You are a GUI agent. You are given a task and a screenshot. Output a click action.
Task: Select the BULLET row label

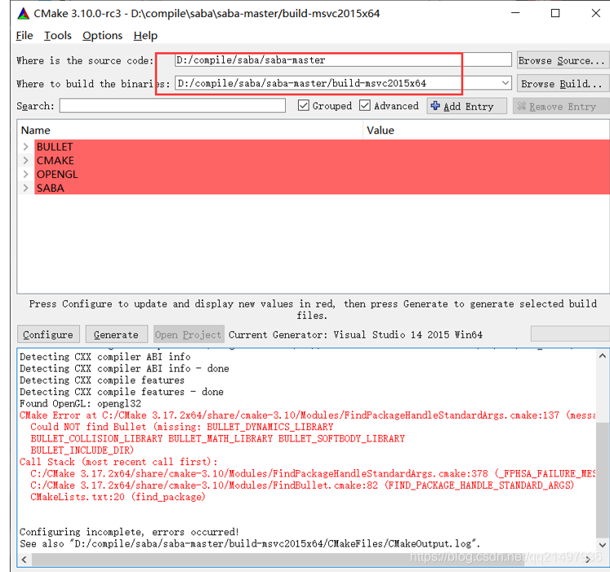tap(55, 147)
